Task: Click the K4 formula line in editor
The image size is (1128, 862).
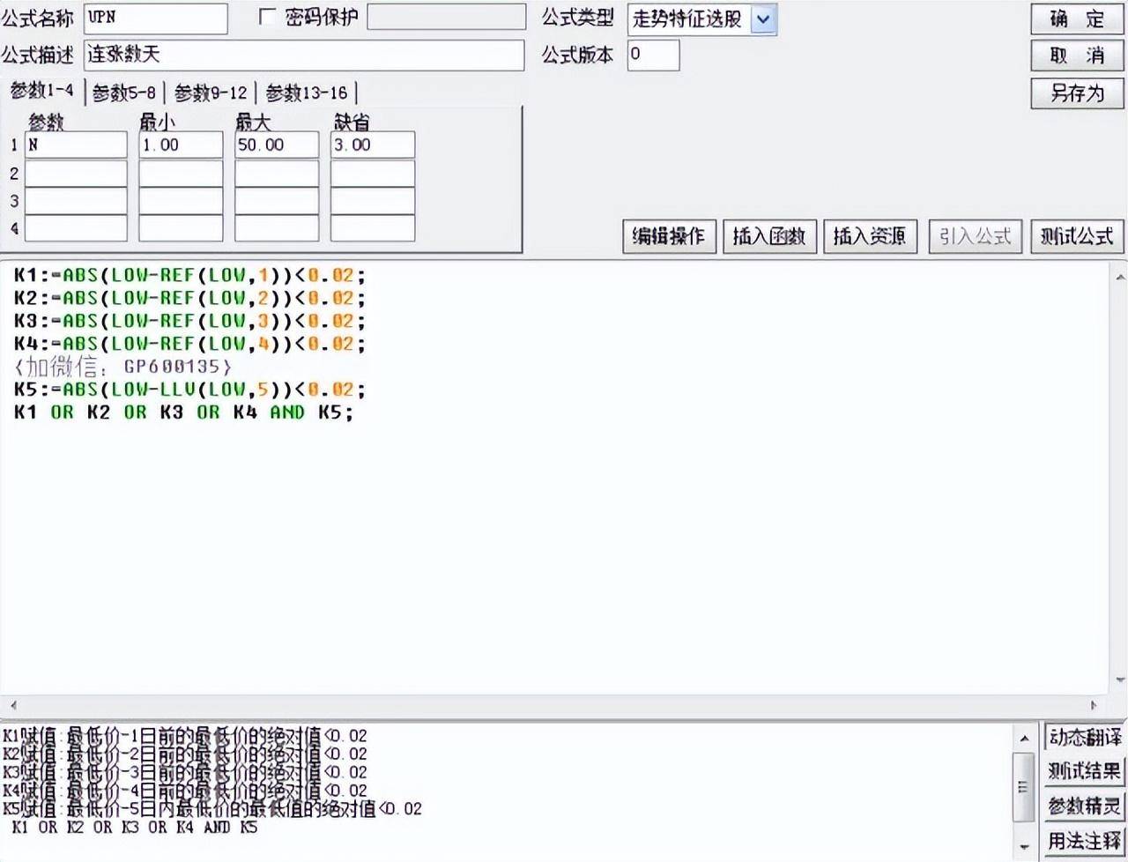Action: pos(189,344)
